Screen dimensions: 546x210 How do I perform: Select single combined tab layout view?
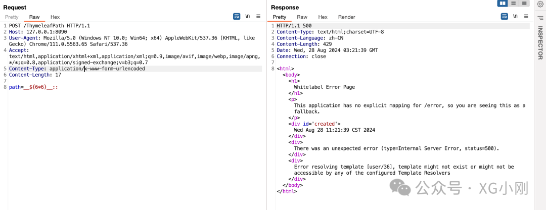point(523,3)
